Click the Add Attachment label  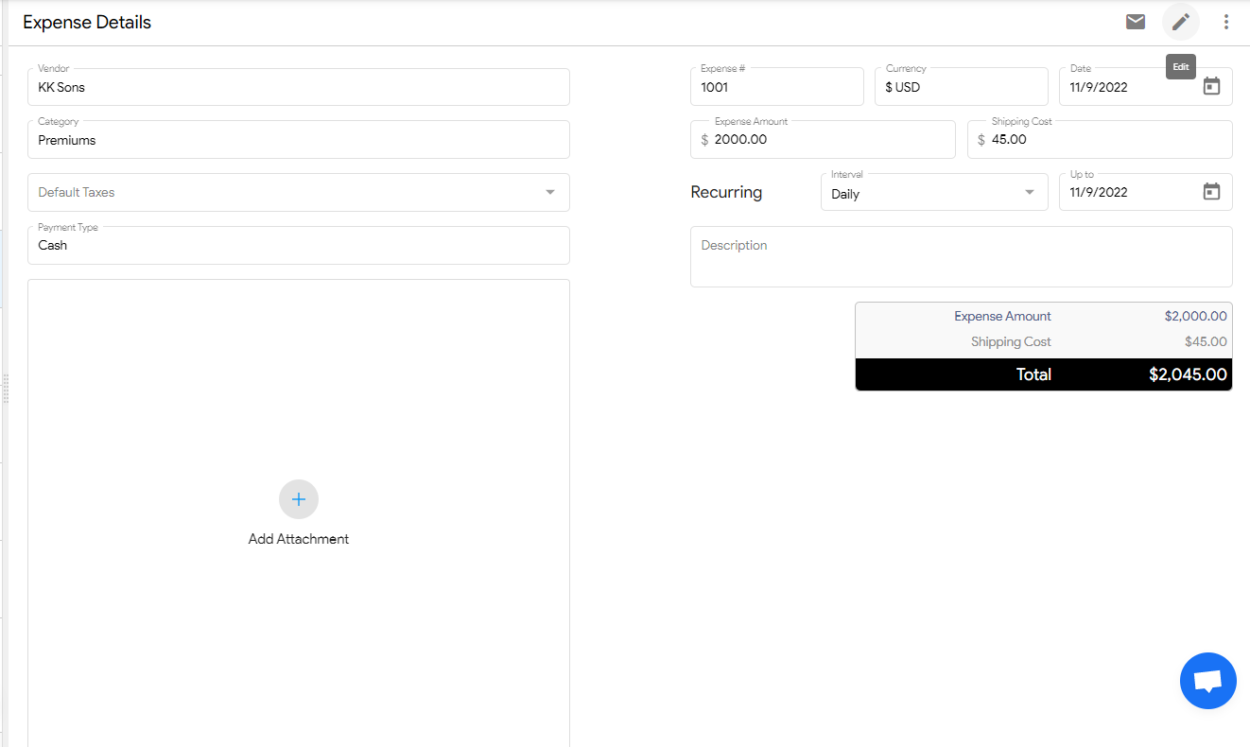pyautogui.click(x=299, y=538)
